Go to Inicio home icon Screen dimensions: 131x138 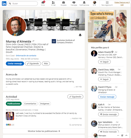pos(43,4)
